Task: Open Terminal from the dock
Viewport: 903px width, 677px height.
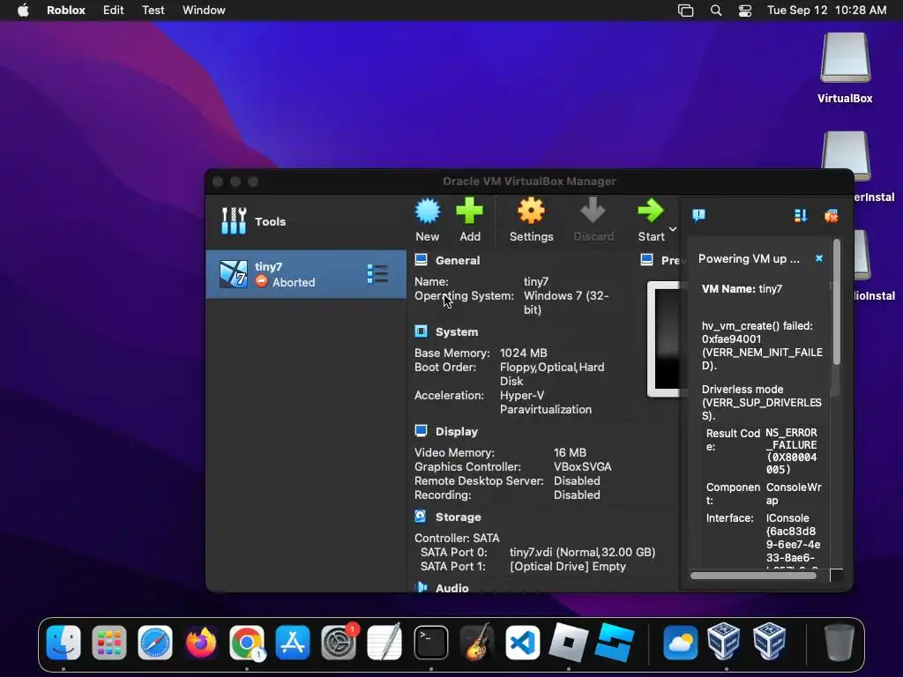Action: [430, 642]
